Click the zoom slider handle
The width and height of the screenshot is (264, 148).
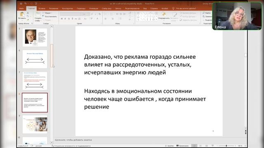point(226,146)
